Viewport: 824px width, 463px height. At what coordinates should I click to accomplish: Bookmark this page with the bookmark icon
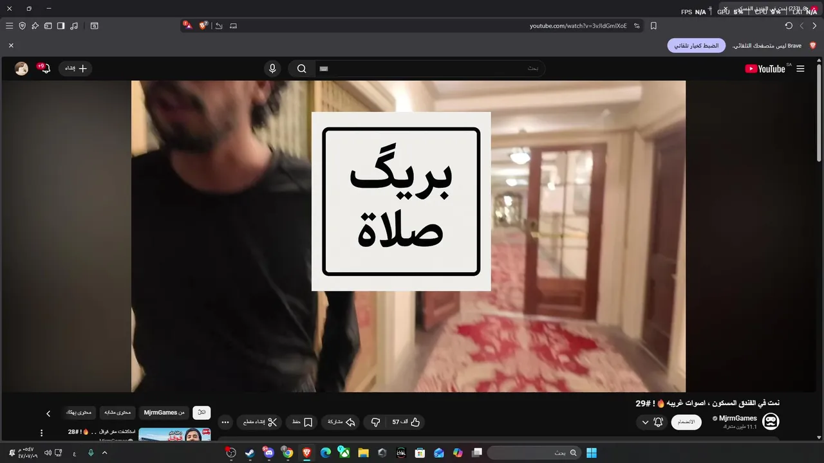(653, 26)
